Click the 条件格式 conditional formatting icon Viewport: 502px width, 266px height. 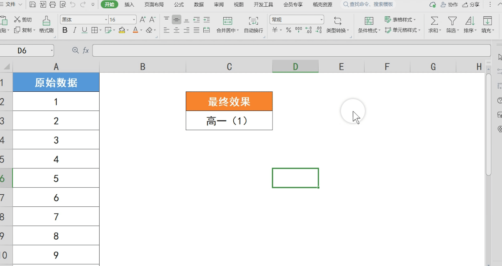coord(369,21)
